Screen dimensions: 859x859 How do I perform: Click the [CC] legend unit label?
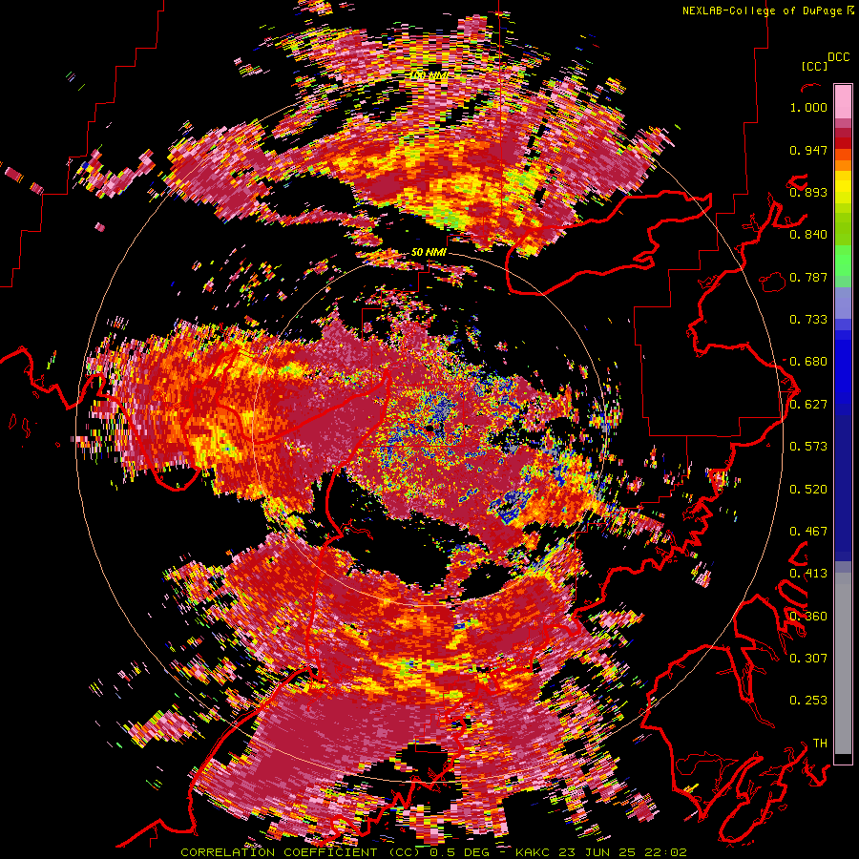click(815, 66)
